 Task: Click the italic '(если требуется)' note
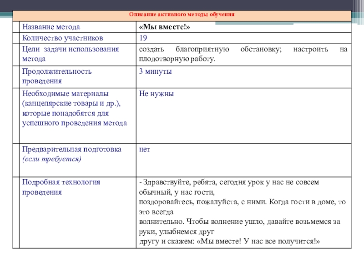tap(51, 159)
